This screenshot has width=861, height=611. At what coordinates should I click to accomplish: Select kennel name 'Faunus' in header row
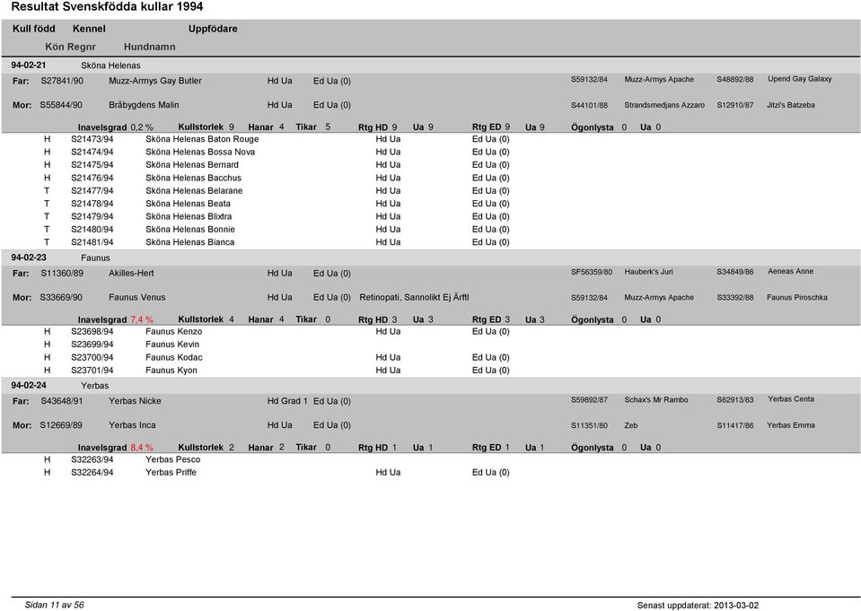pos(95,257)
